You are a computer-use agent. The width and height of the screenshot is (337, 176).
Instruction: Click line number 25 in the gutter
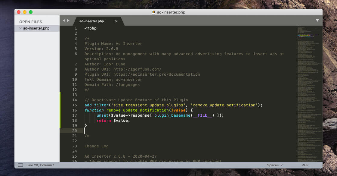75,156
